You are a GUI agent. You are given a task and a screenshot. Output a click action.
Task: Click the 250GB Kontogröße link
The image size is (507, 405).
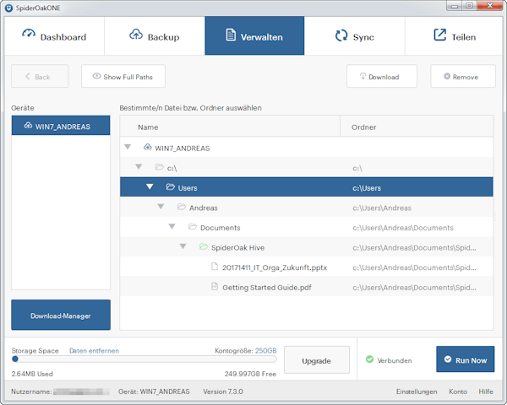click(x=266, y=351)
